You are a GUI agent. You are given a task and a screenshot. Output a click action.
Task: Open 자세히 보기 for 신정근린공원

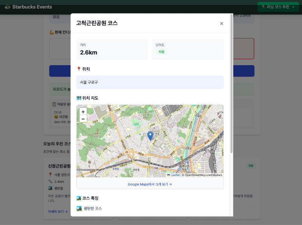click(58, 211)
